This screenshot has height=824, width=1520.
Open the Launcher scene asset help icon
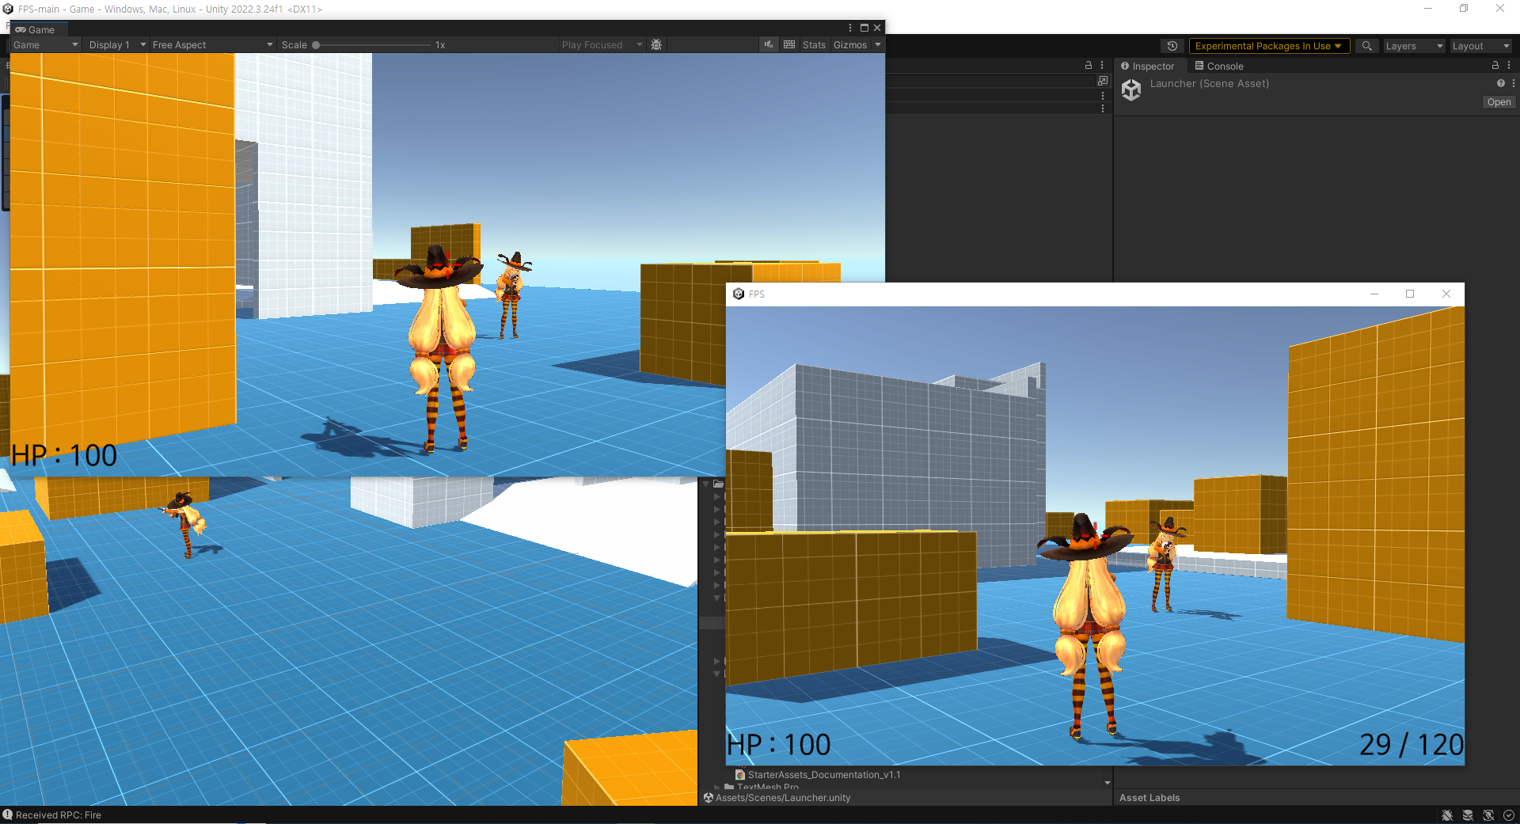1500,83
